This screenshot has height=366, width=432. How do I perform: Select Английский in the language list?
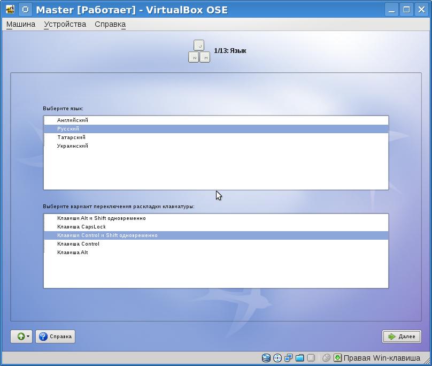coord(73,120)
